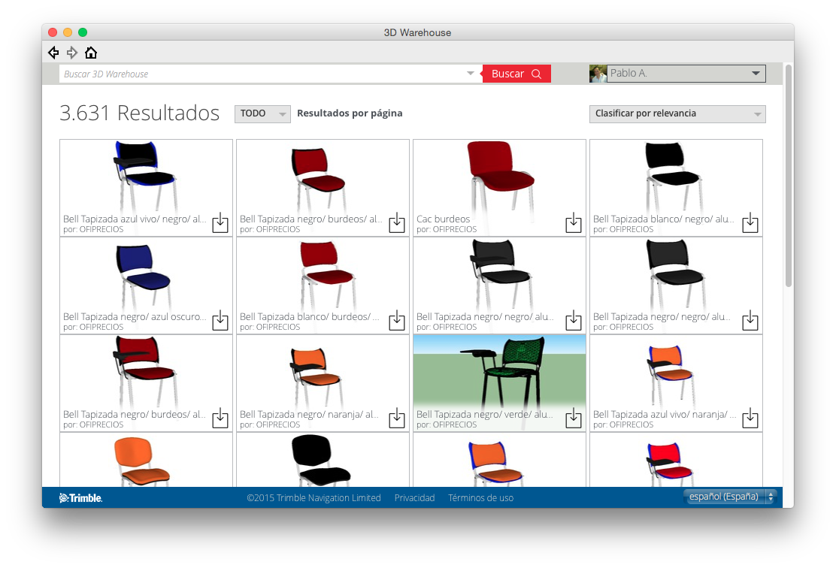Download third-row Bell Tapizada negro/ burdeos model
836x568 pixels.
pyautogui.click(x=220, y=418)
